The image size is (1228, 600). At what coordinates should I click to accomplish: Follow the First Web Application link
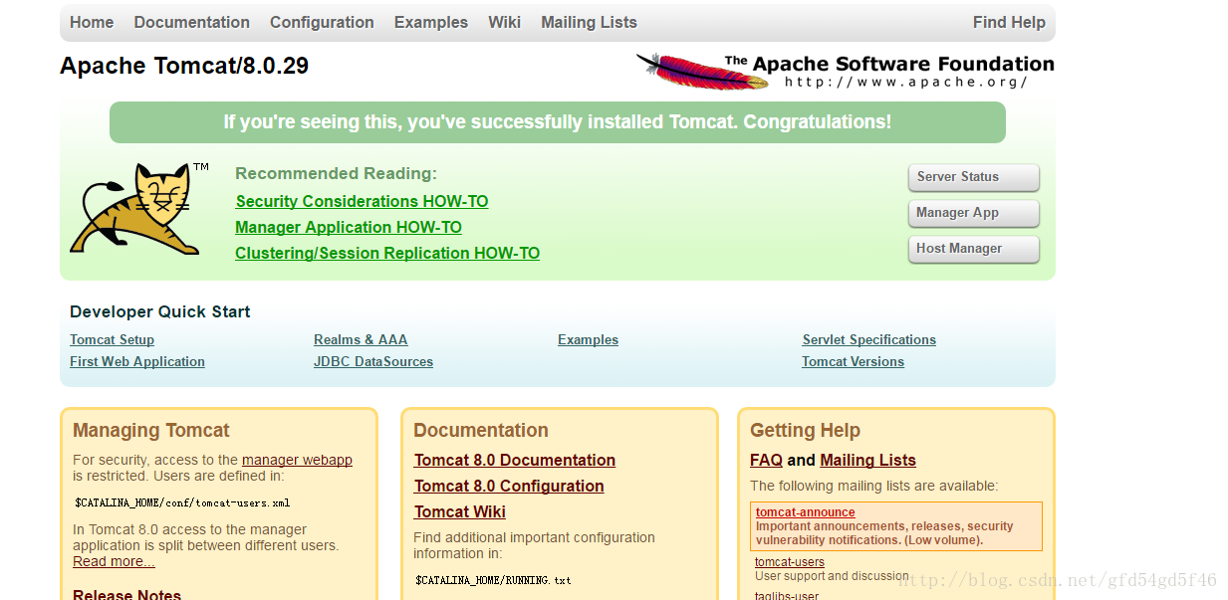[137, 361]
